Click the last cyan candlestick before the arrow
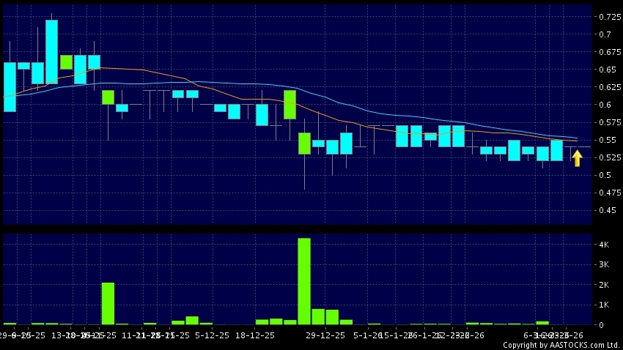Screen dimensions: 623x350 557,150
